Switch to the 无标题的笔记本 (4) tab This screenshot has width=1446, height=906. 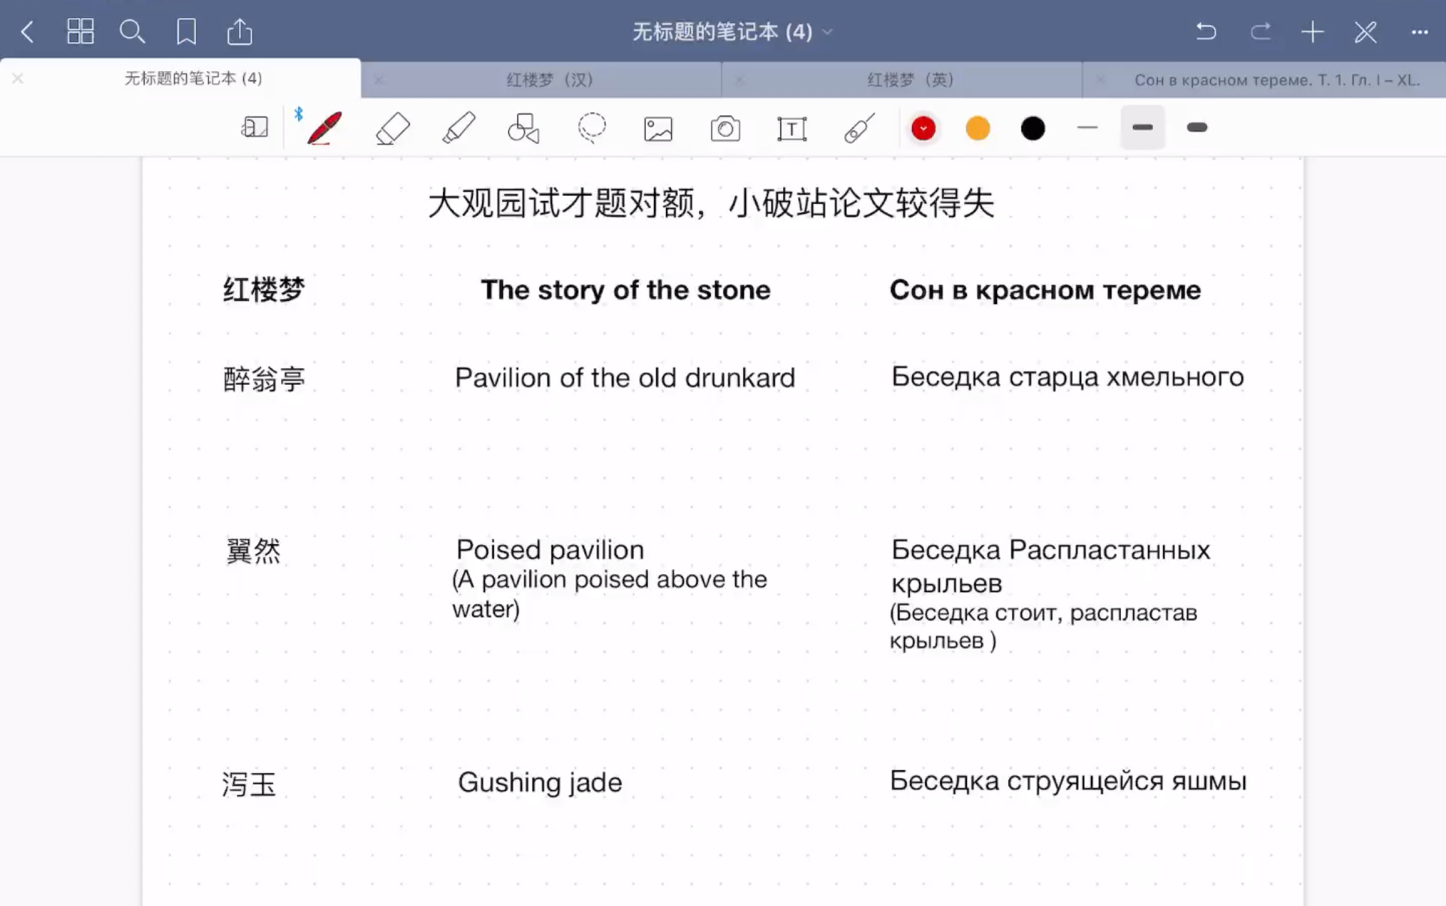tap(193, 78)
